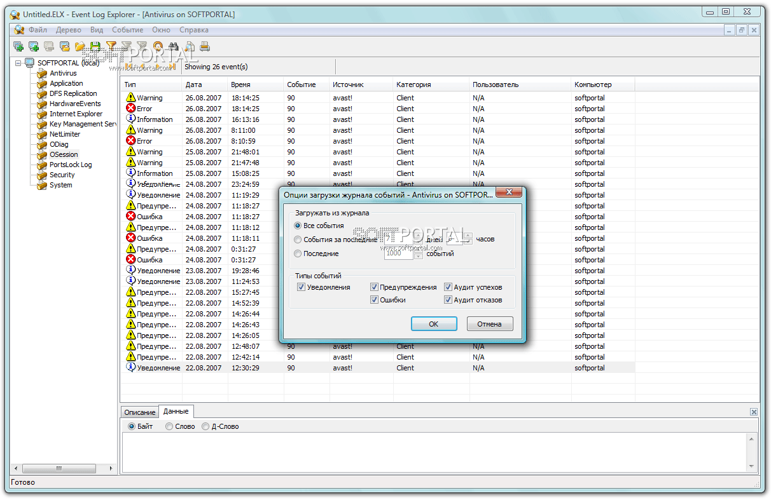Viewport: 771px width, 500px height.
Task: Click the SOFTPORTAL computer icon in tree
Action: pyautogui.click(x=29, y=63)
